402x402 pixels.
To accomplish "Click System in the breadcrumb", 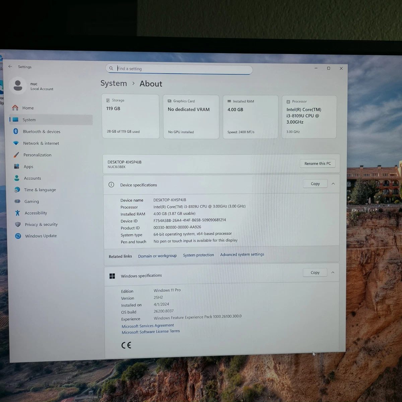I will click(114, 83).
